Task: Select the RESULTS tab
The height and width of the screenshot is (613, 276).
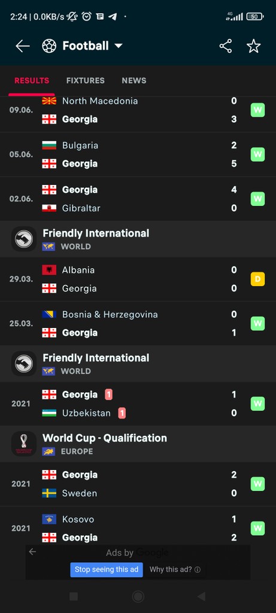Action: (x=32, y=81)
